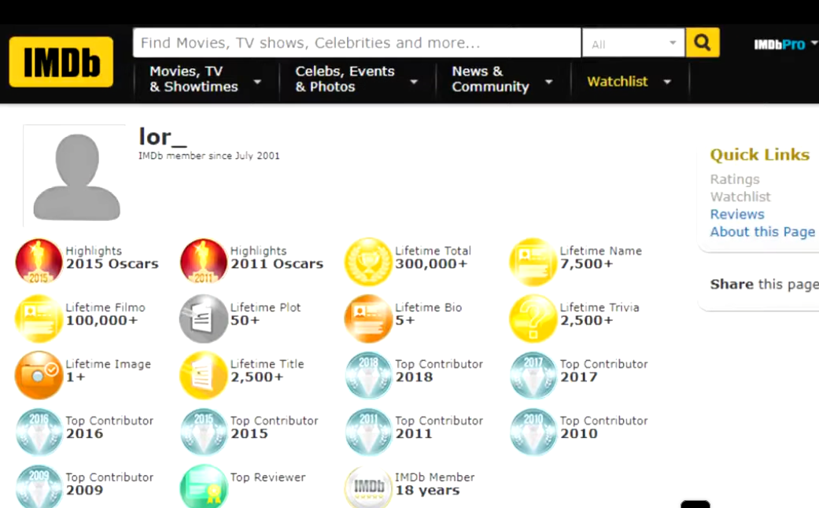Click the username lor_ heading

[x=162, y=138]
